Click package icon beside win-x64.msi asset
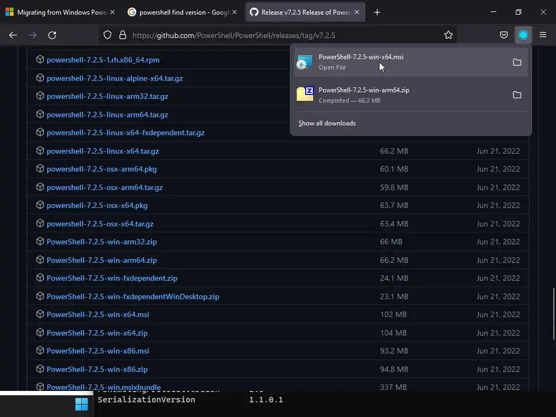The width and height of the screenshot is (556, 417). click(x=40, y=314)
